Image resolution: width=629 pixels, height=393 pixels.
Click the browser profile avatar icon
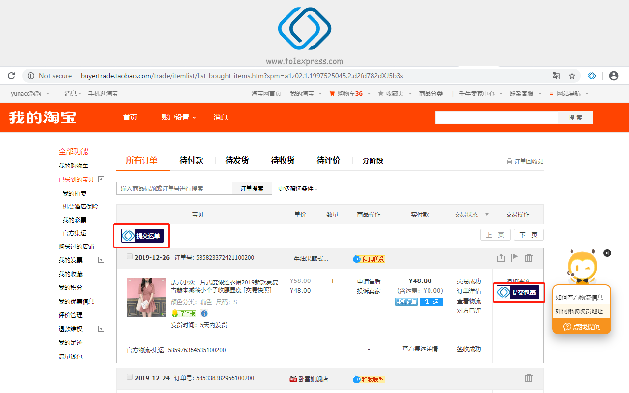point(613,76)
